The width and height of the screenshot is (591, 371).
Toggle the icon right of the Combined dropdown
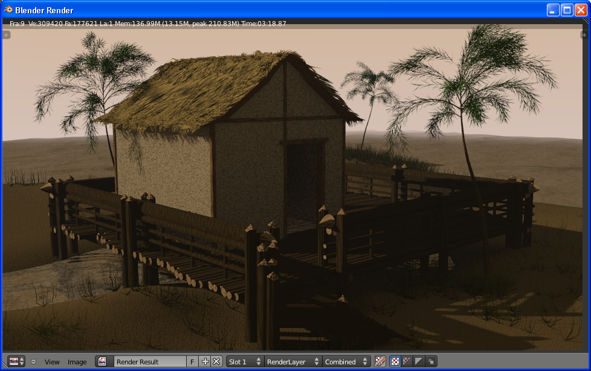tap(380, 361)
